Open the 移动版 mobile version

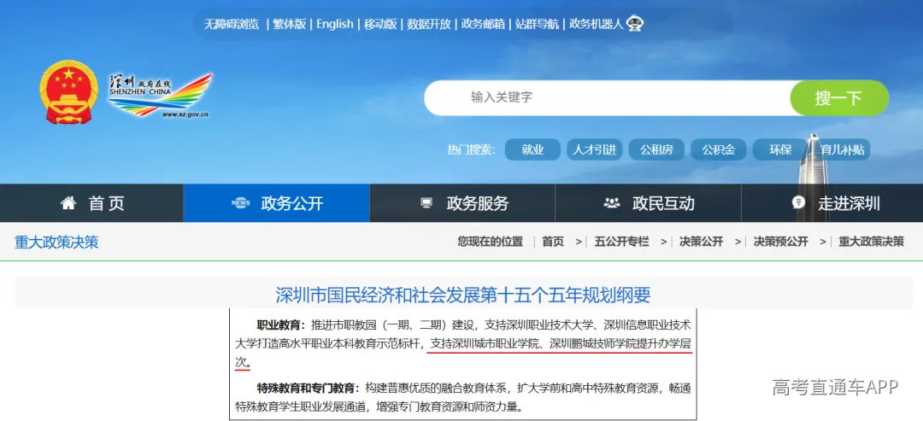(380, 24)
